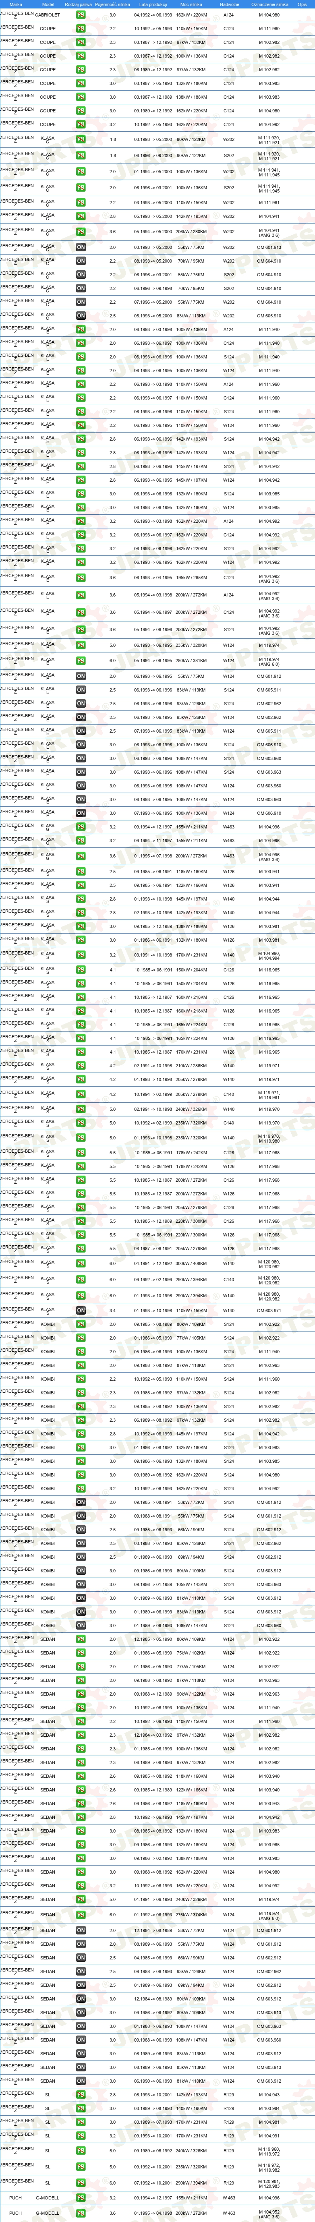Viewport: 315px width, 2222px height.
Task: Click the M 104.980 engine code in the CABRIOLET row
Action: (269, 14)
